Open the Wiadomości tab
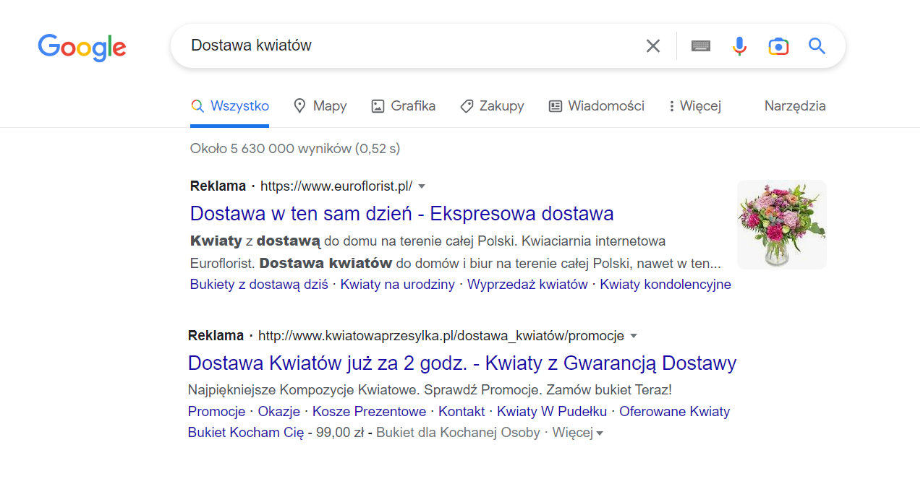Image resolution: width=923 pixels, height=484 pixels. tap(597, 106)
